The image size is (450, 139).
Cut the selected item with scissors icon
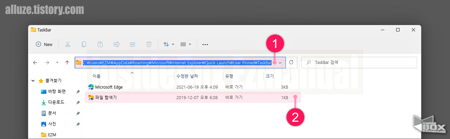point(67,44)
